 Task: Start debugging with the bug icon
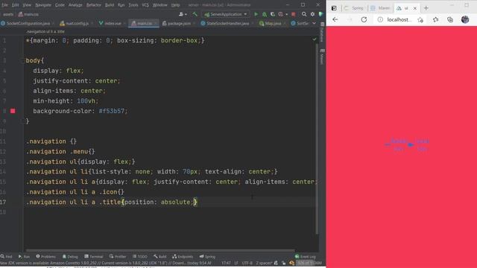tap(265, 14)
